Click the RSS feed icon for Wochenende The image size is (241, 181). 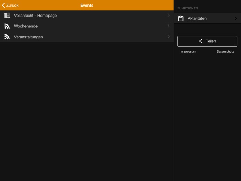pyautogui.click(x=7, y=26)
